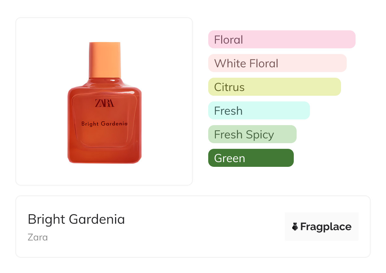
Task: Click the Fragplace badge background box
Action: 321,218
